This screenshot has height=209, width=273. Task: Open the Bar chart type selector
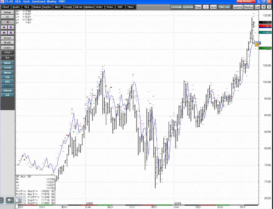pyautogui.click(x=8, y=58)
